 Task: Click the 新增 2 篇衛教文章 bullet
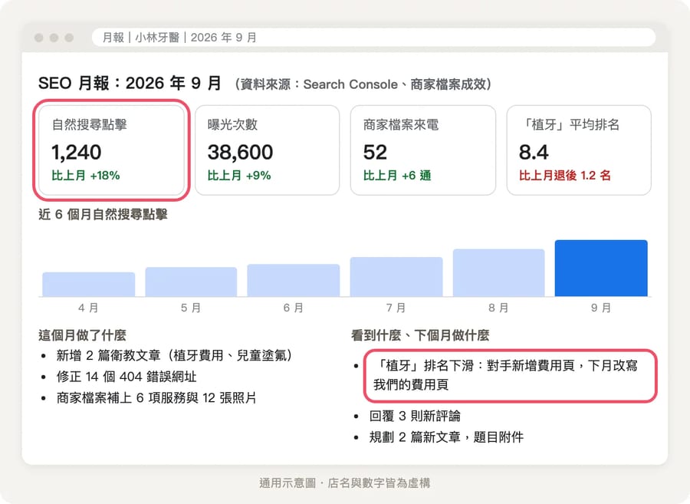[174, 355]
